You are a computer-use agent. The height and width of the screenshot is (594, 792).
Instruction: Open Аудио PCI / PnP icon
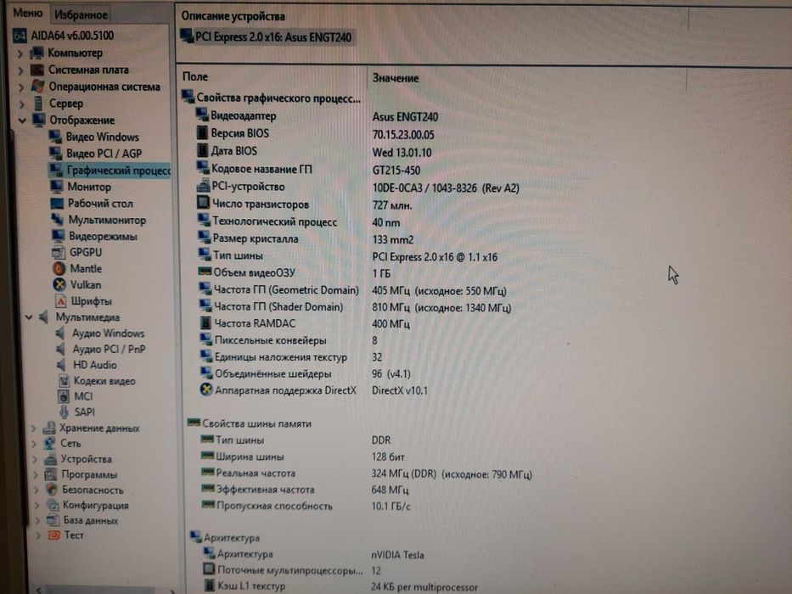point(62,349)
